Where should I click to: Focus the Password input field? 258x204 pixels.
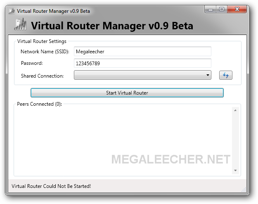pyautogui.click(x=142, y=63)
